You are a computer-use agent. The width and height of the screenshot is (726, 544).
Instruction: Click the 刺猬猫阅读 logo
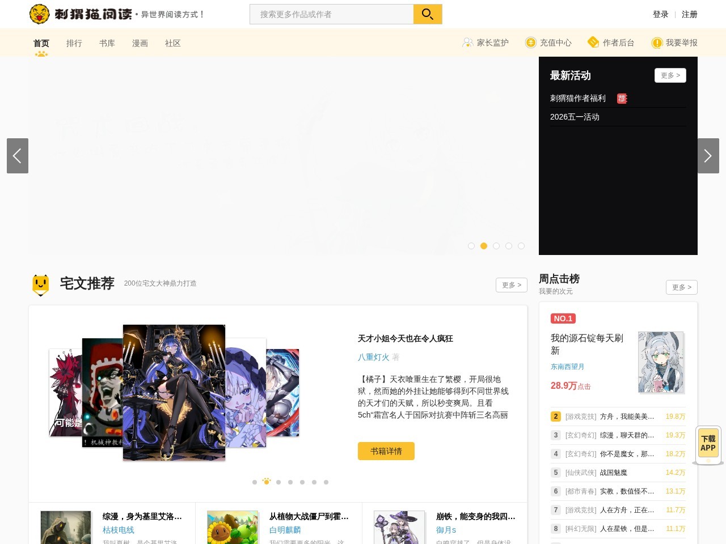[x=81, y=14]
